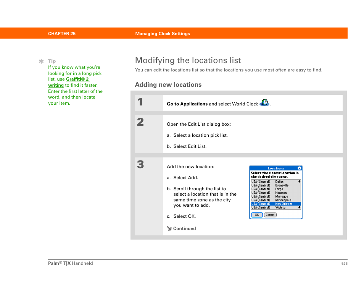Click the World Clock icon

(x=264, y=102)
